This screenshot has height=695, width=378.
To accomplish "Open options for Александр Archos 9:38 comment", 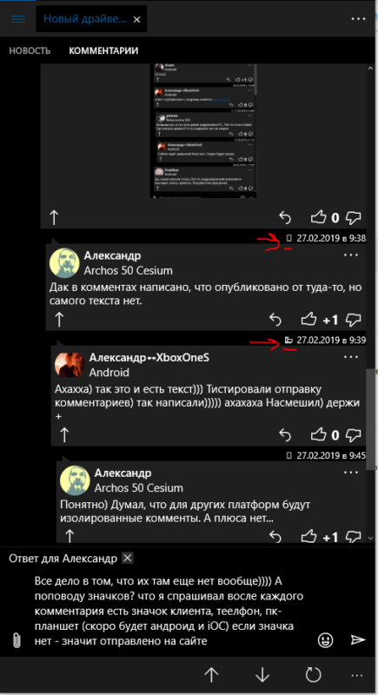I will coord(351,255).
